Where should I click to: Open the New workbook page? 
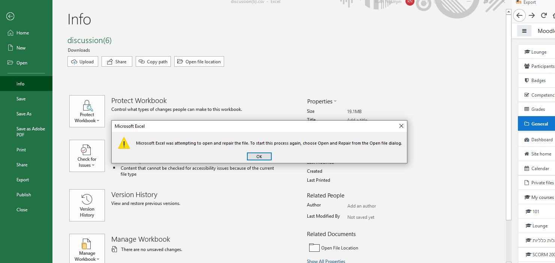coord(26,48)
